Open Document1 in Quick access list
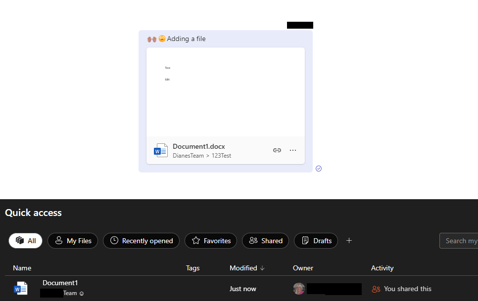Image resolution: width=478 pixels, height=301 pixels. (60, 283)
